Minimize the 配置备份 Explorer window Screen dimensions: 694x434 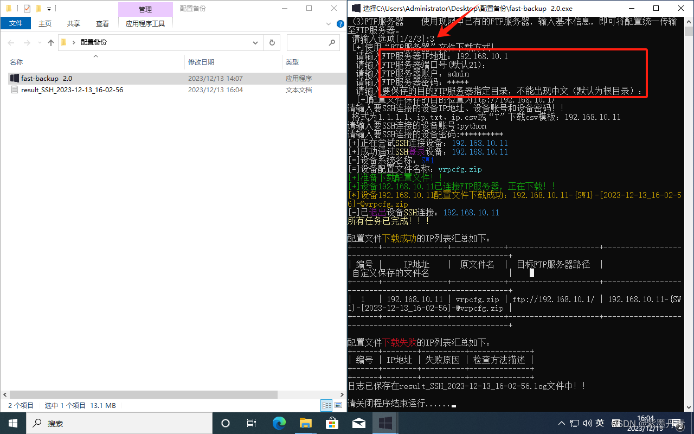284,8
